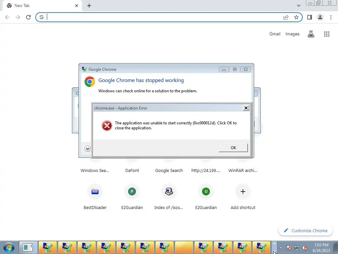Open the Action Center flag tray icon
338x254 pixels.
click(x=289, y=248)
